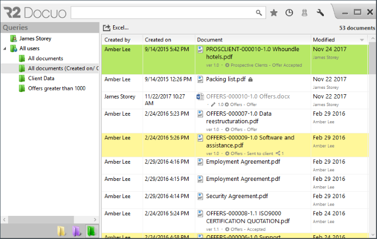Sort by Document column header
This screenshot has height=239, width=377.
(x=253, y=40)
